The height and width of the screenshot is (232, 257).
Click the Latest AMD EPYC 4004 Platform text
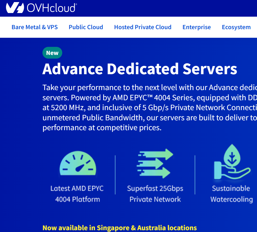pyautogui.click(x=77, y=194)
